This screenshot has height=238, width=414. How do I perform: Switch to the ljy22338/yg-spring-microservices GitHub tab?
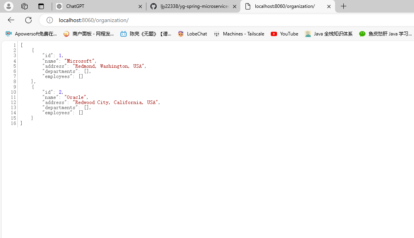coord(193,6)
